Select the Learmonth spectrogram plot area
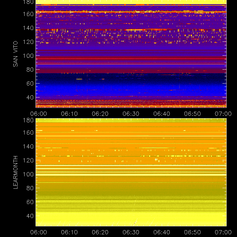Screen dimensions: 237x237 point(131,172)
